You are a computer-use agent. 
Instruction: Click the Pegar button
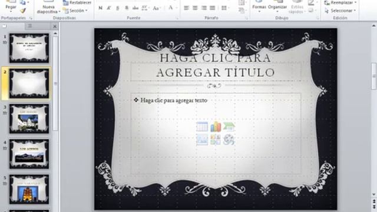pyautogui.click(x=11, y=6)
